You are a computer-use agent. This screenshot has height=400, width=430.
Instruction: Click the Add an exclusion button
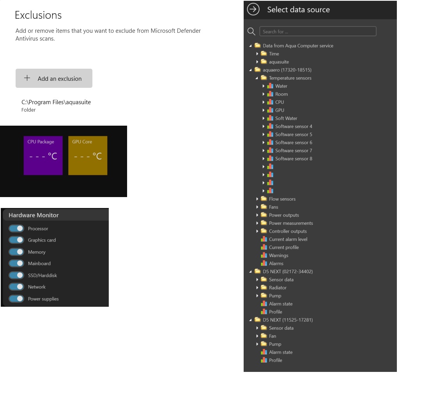[x=54, y=78]
